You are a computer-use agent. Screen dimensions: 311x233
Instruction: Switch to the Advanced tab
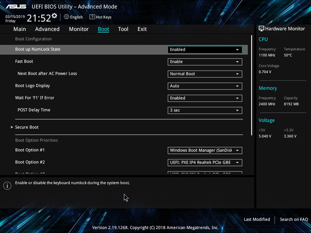click(x=47, y=29)
